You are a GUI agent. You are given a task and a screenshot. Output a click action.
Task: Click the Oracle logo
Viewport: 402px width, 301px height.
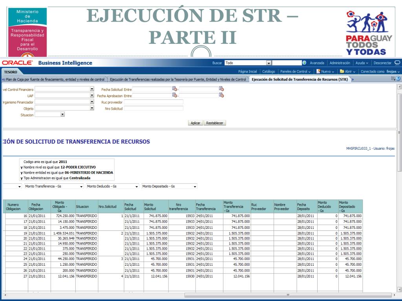(x=17, y=63)
